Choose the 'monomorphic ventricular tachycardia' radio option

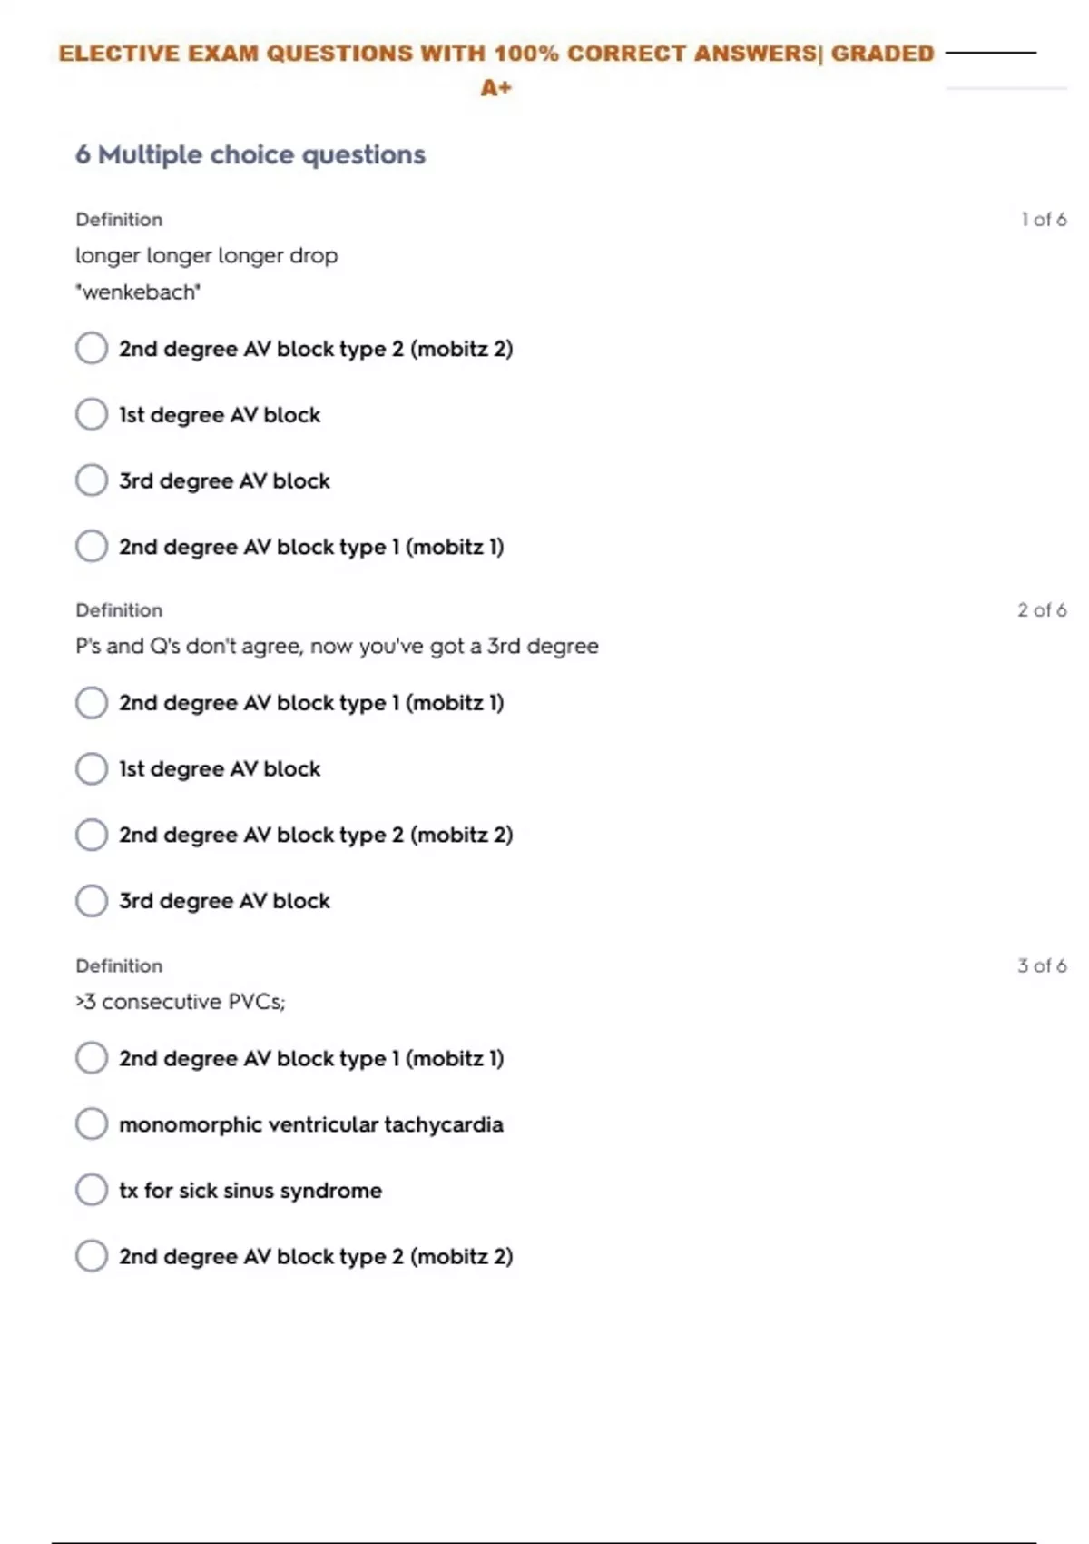[x=92, y=1124]
